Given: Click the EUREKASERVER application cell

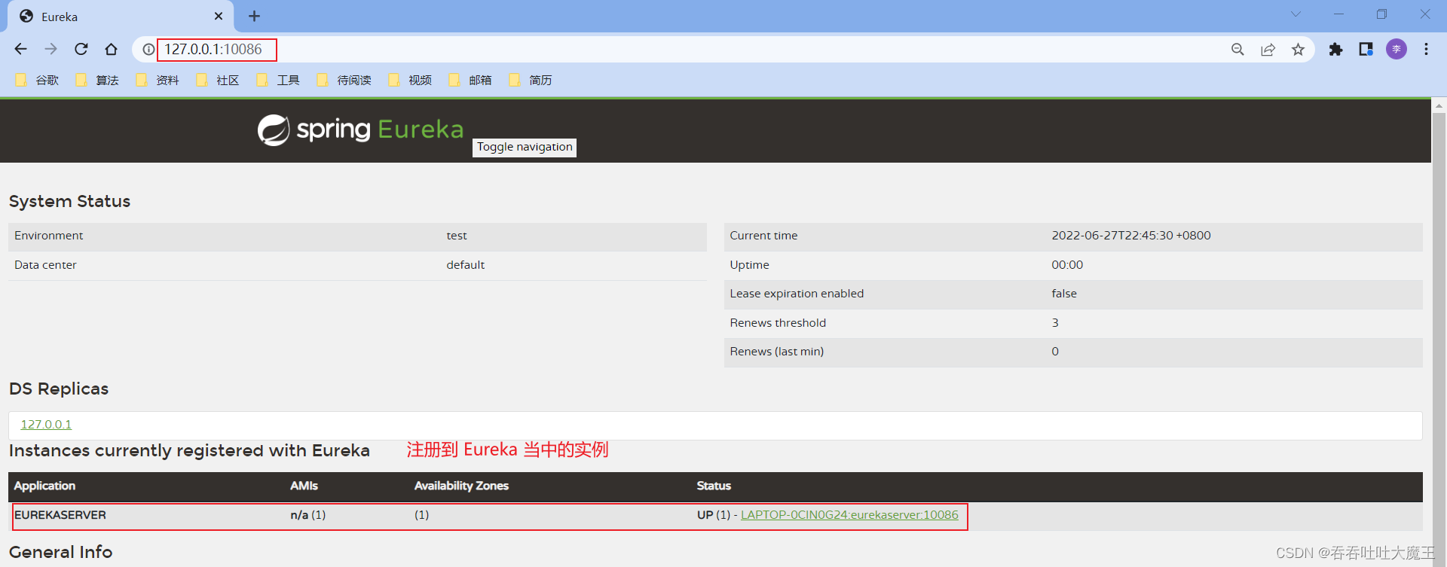Looking at the screenshot, I should click(x=60, y=515).
